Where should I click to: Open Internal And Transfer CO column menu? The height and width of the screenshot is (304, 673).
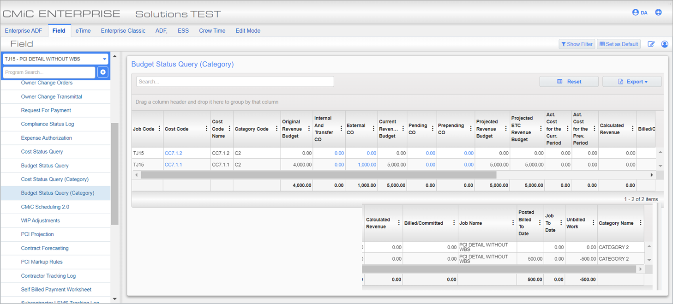tap(342, 129)
